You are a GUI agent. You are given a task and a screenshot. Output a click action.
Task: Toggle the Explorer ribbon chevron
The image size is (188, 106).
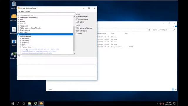(173, 26)
